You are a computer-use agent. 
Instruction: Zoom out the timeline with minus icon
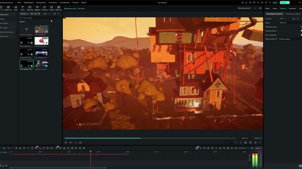tap(236, 148)
